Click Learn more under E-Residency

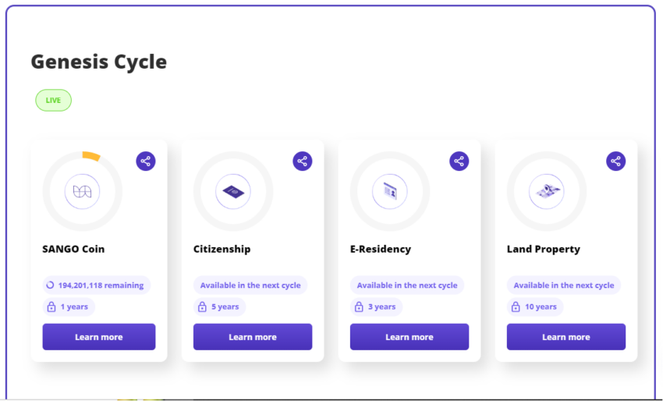(x=409, y=337)
